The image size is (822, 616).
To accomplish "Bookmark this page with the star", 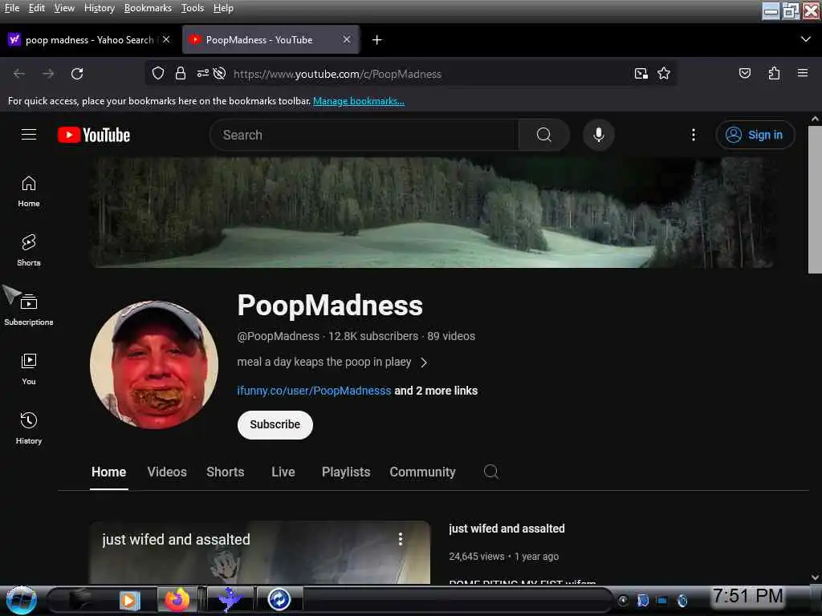I will click(664, 73).
